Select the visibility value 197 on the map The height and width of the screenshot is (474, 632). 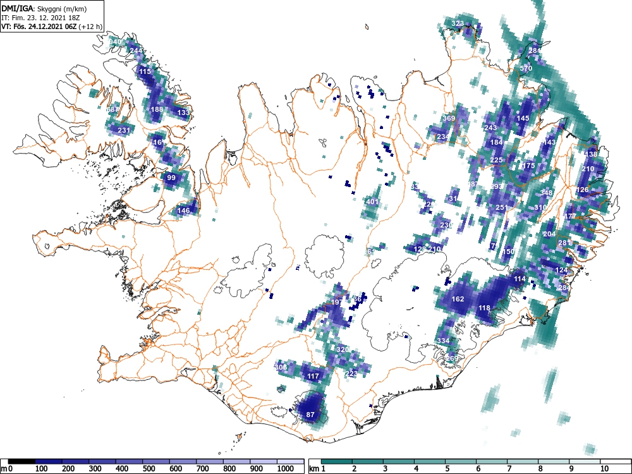[x=337, y=302]
